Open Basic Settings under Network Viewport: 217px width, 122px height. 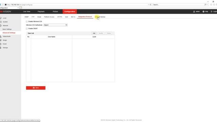tap(7, 29)
